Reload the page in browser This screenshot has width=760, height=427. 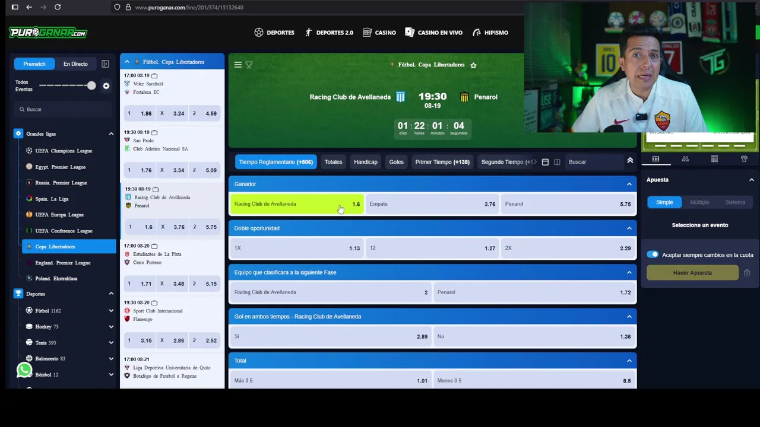pyautogui.click(x=58, y=7)
